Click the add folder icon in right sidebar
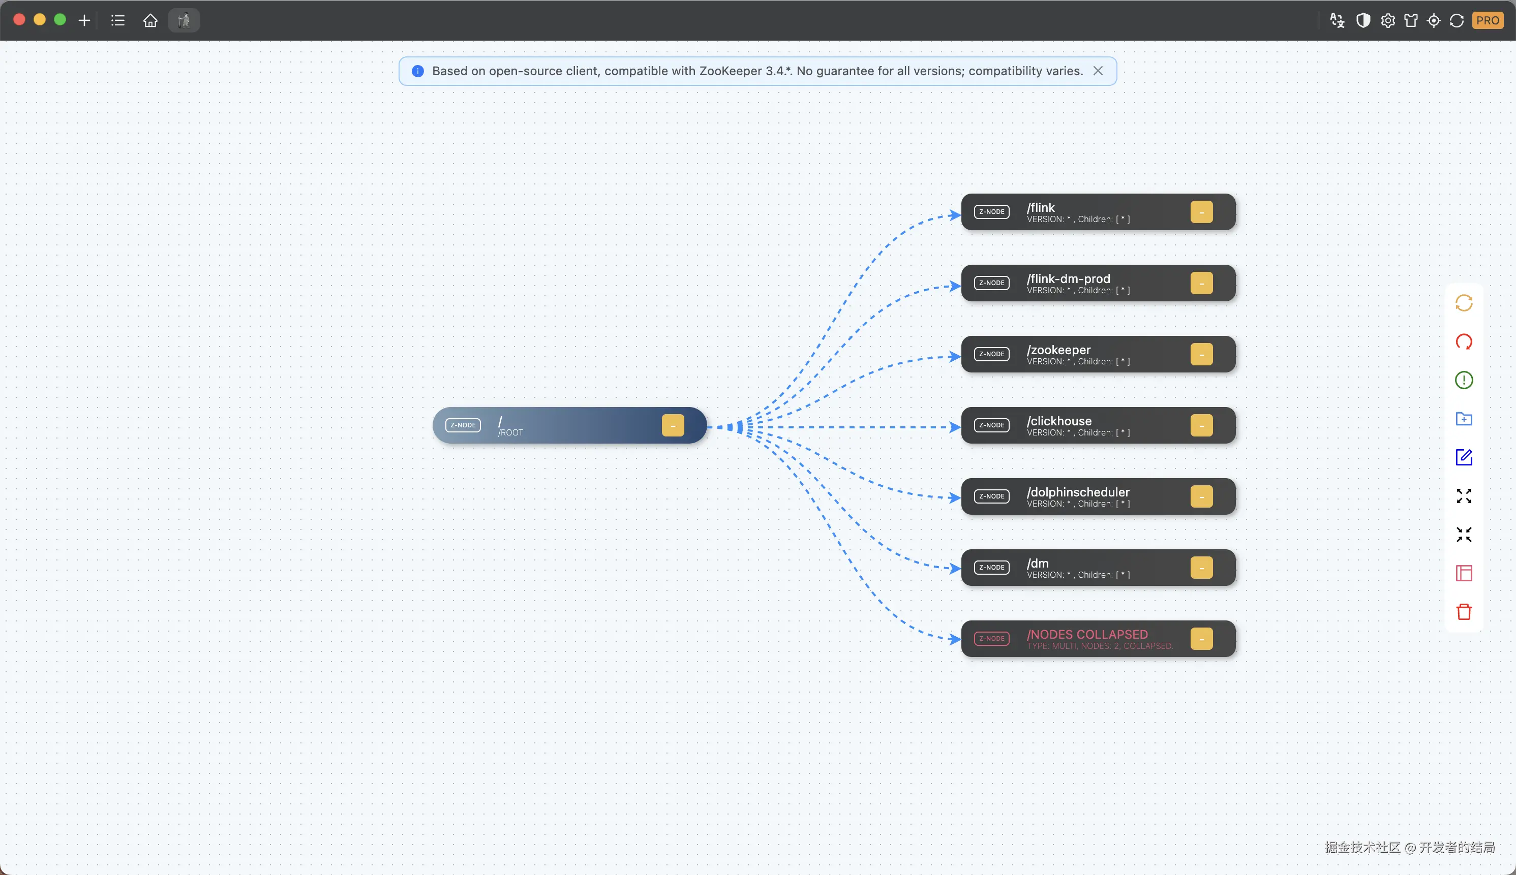1516x875 pixels. [1464, 419]
